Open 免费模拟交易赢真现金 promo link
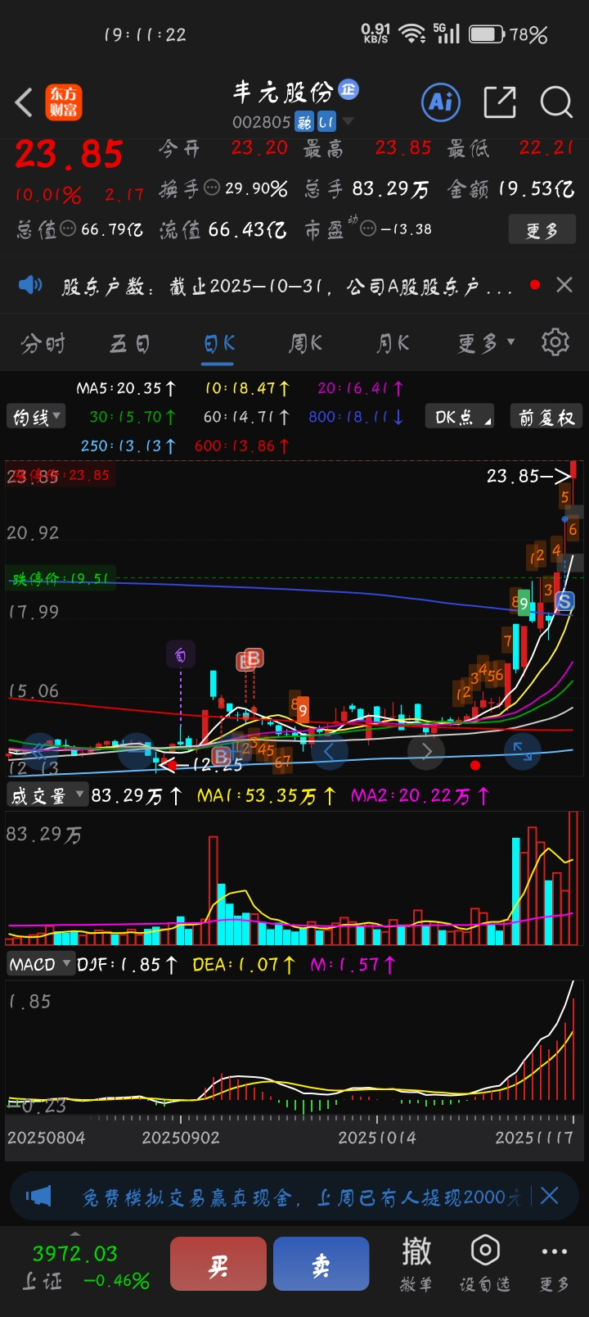Image resolution: width=589 pixels, height=1317 pixels. (301, 1197)
